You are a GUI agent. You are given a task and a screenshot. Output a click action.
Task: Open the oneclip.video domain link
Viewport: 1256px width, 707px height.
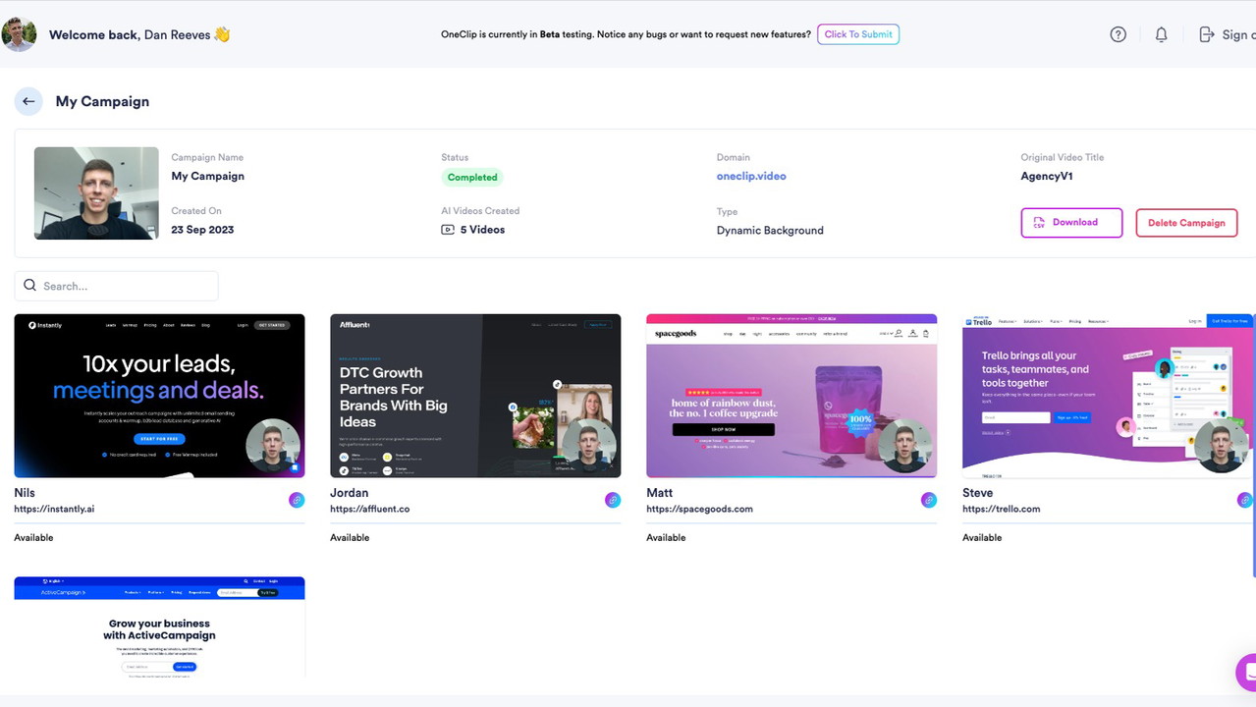point(751,177)
